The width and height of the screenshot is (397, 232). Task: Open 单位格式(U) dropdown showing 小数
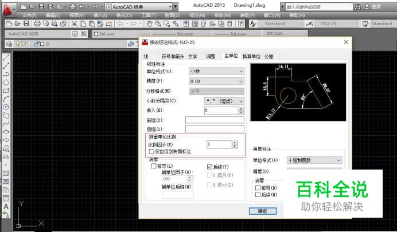tap(217, 71)
